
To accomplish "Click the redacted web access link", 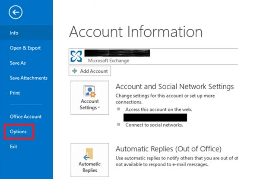I will coord(155,117).
